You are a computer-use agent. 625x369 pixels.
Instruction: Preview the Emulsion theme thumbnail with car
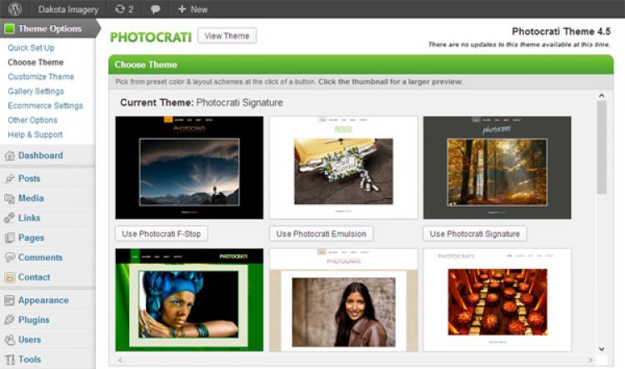pos(343,167)
